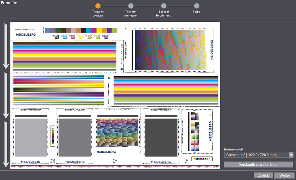This screenshot has height=180, width=296.
Task: Click the middle downward arrow beside the preview
Action: click(x=6, y=95)
